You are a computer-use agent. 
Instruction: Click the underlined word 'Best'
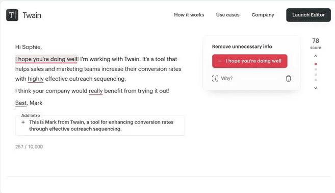21,103
